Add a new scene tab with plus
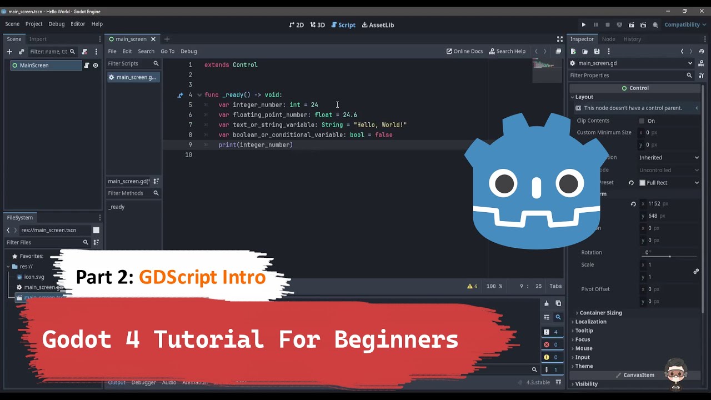This screenshot has height=400, width=711. [167, 39]
